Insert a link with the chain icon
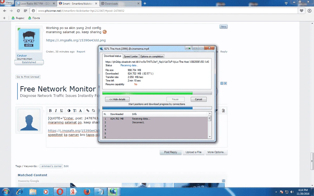The width and height of the screenshot is (314, 196). (x=88, y=111)
